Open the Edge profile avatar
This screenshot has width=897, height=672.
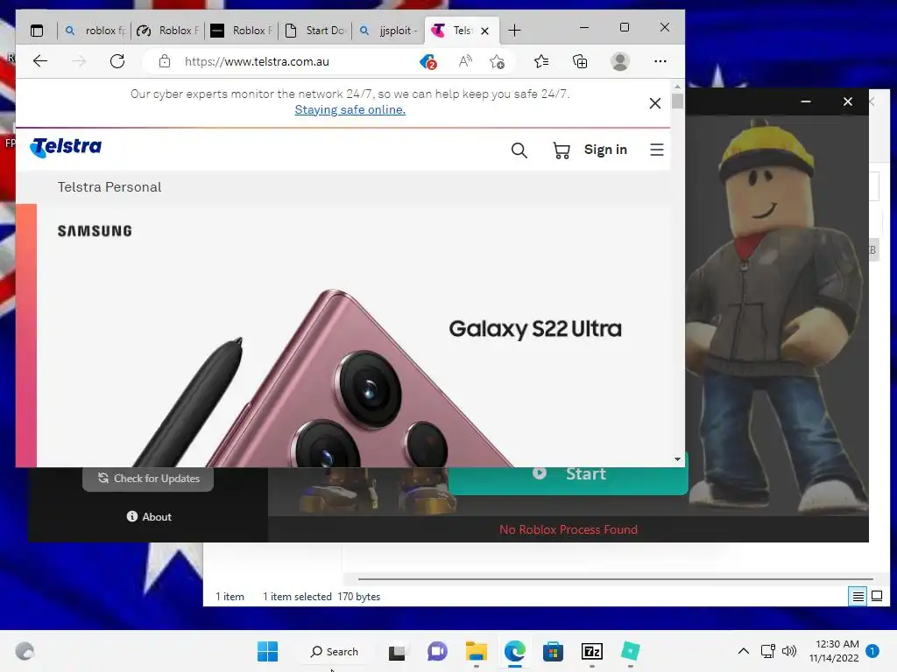click(x=620, y=61)
